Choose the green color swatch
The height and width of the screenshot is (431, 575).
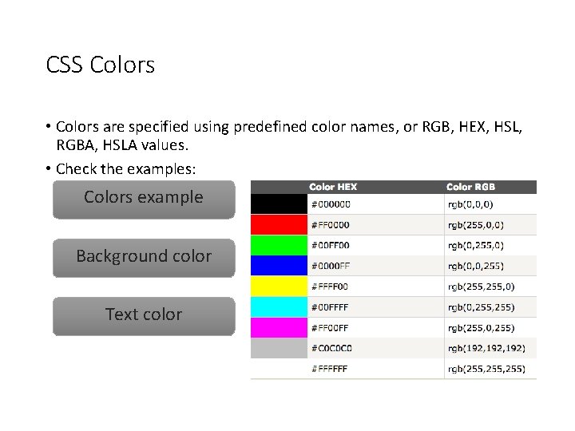point(279,245)
